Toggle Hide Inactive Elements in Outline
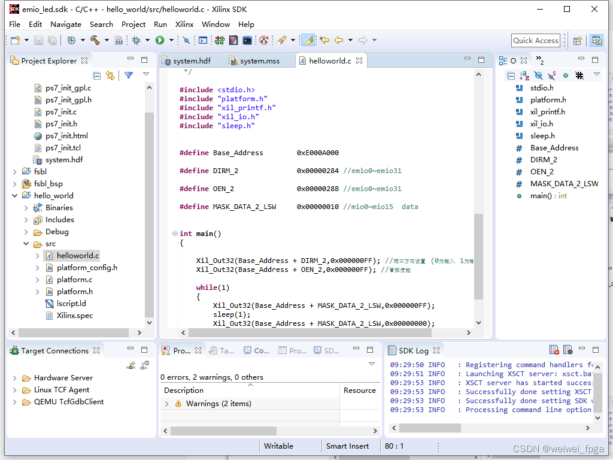The width and height of the screenshot is (613, 460). coord(579,75)
